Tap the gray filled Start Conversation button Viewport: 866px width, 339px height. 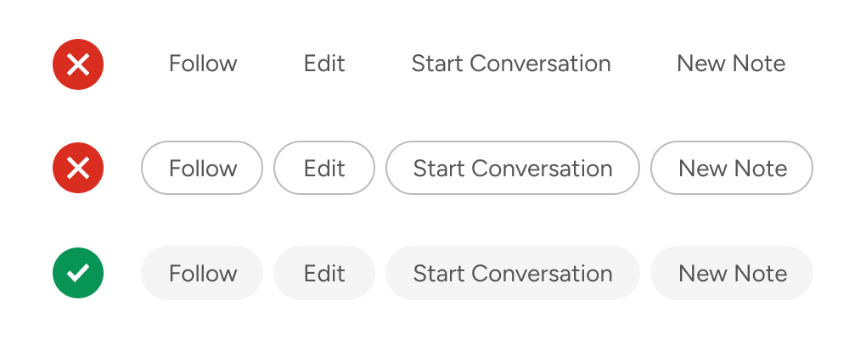[513, 273]
